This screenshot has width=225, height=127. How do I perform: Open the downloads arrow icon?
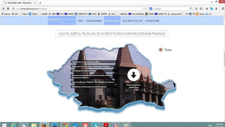coord(216,9)
